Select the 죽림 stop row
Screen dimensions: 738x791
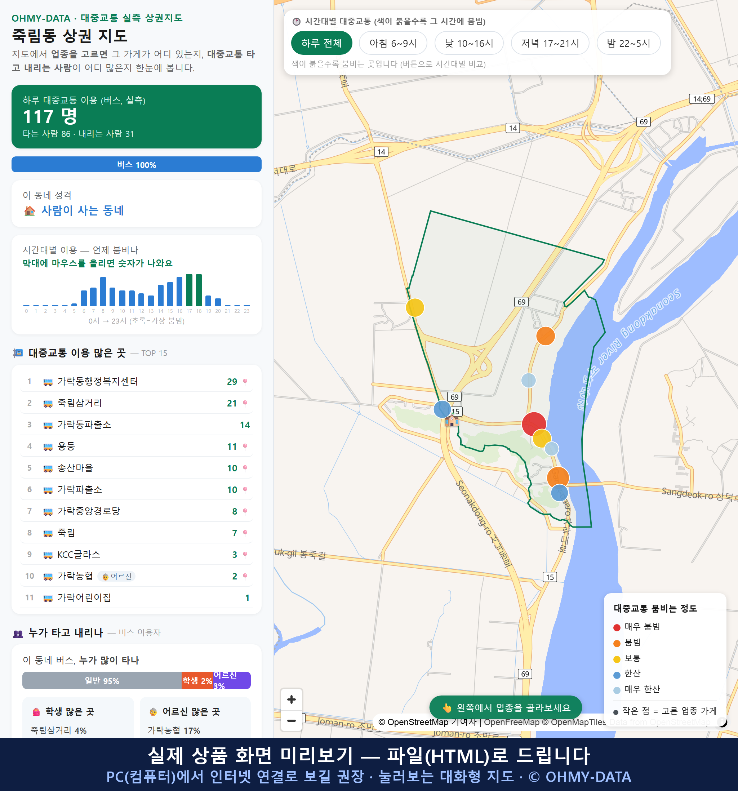(x=137, y=532)
